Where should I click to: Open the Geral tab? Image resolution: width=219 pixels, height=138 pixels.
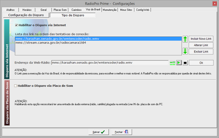43,10
